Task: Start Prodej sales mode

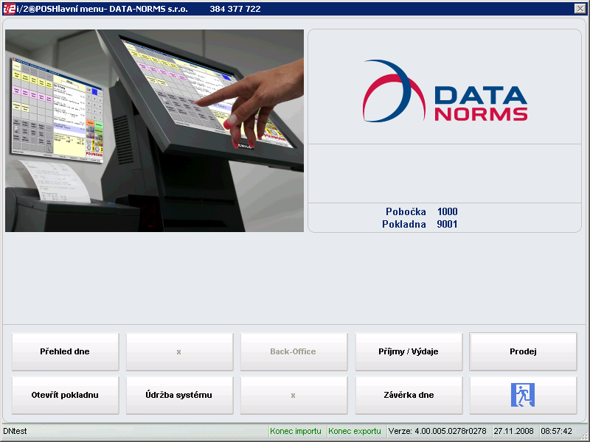Action: [523, 352]
